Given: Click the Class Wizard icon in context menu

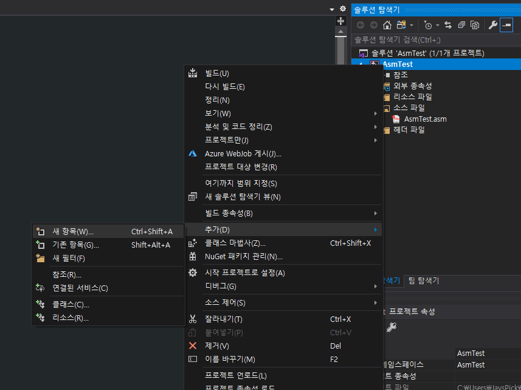Looking at the screenshot, I should 193,243.
